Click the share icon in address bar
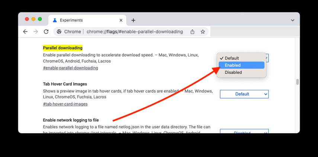Viewport: 318px width, 157px height. pyautogui.click(x=192, y=32)
